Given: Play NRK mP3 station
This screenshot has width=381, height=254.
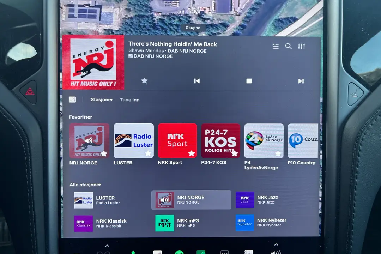Looking at the screenshot, I should 192,223.
